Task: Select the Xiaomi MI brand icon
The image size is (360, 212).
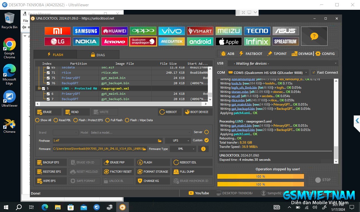Action: [58, 31]
